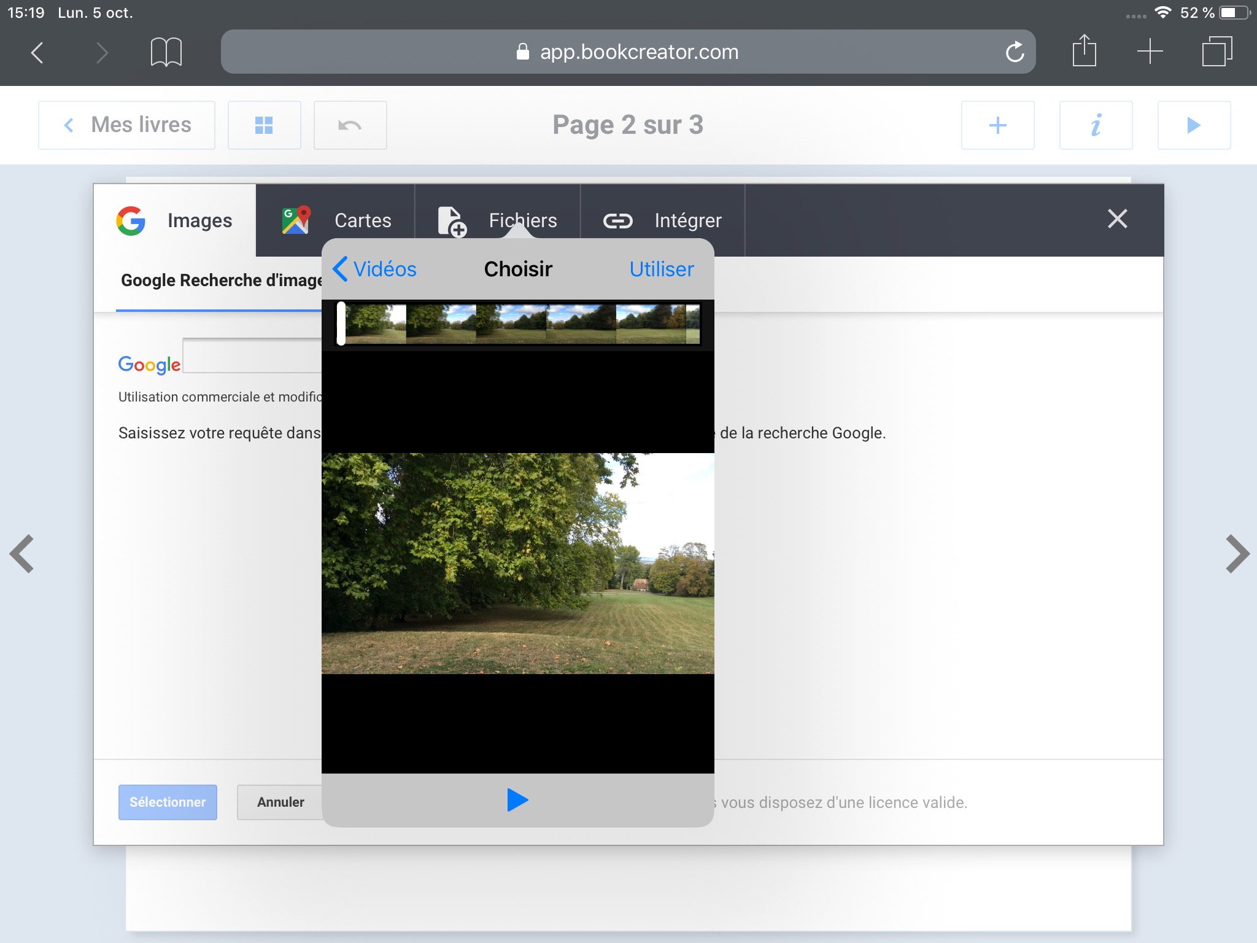The height and width of the screenshot is (943, 1257).
Task: Open the plus add-media menu
Action: tap(997, 125)
